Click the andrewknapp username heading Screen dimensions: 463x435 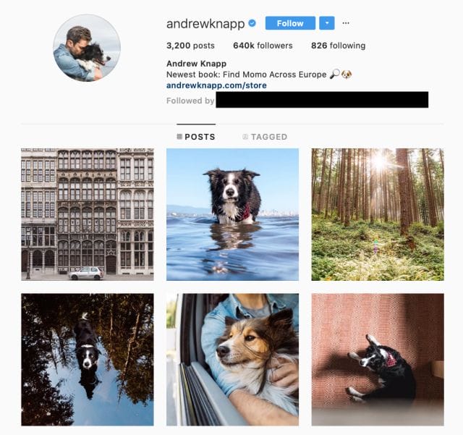(205, 24)
